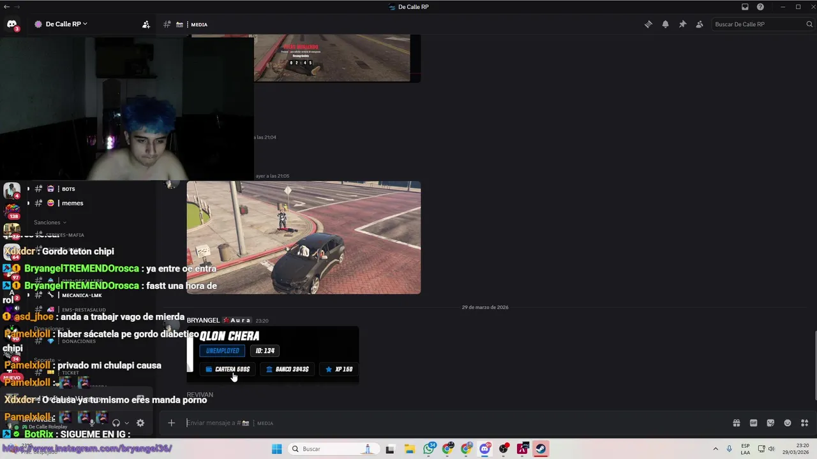Image resolution: width=817 pixels, height=459 pixels.
Task: Open the audio output options chevron
Action: [x=126, y=423]
